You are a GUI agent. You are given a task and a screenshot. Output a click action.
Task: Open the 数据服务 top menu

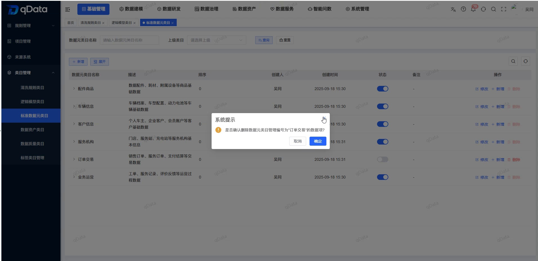point(282,9)
